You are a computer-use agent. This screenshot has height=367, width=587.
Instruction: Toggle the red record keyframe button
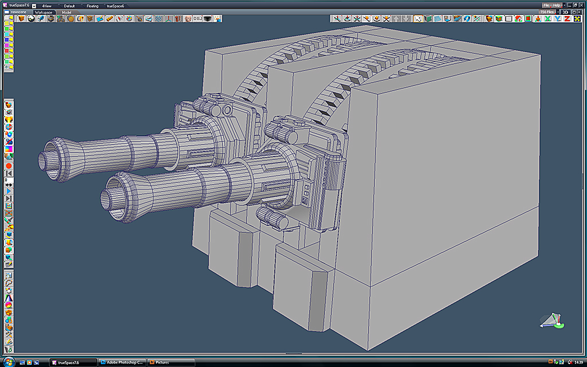pos(9,166)
